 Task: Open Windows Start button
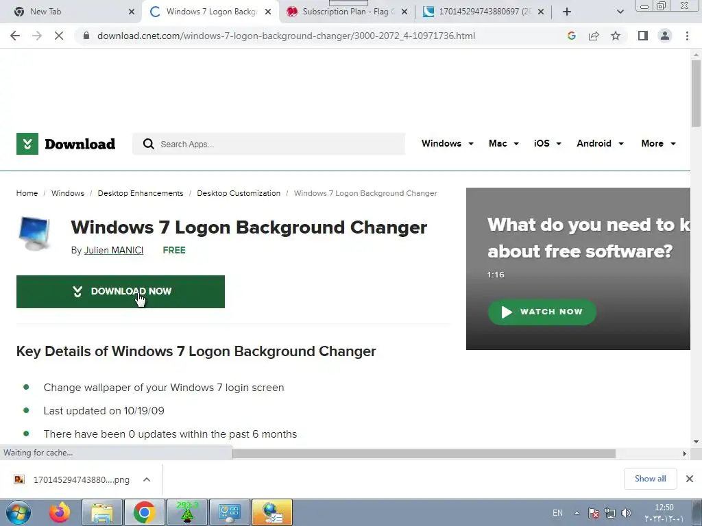(19, 512)
